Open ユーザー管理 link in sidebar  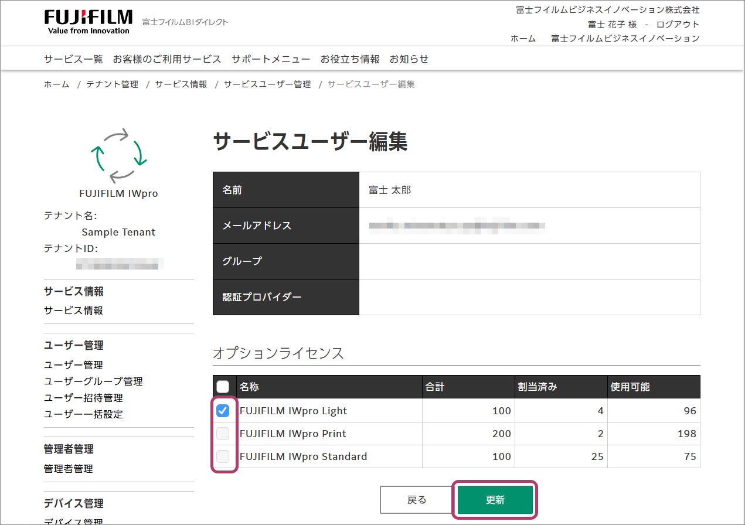[x=73, y=365]
